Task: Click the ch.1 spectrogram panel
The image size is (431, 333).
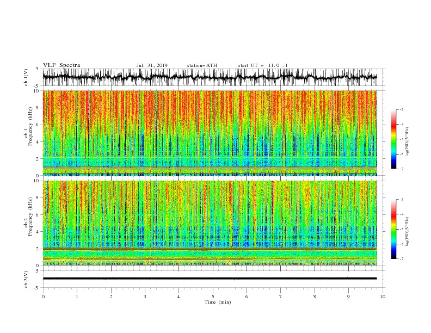Action: pyautogui.click(x=210, y=133)
